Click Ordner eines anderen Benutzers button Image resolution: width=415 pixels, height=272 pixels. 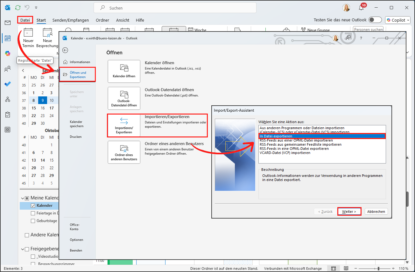tap(124, 152)
